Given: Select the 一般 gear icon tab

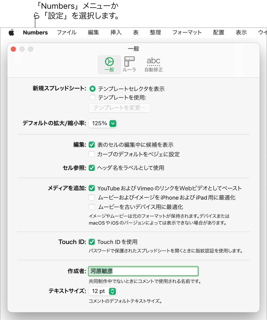Looking at the screenshot, I should point(109,64).
